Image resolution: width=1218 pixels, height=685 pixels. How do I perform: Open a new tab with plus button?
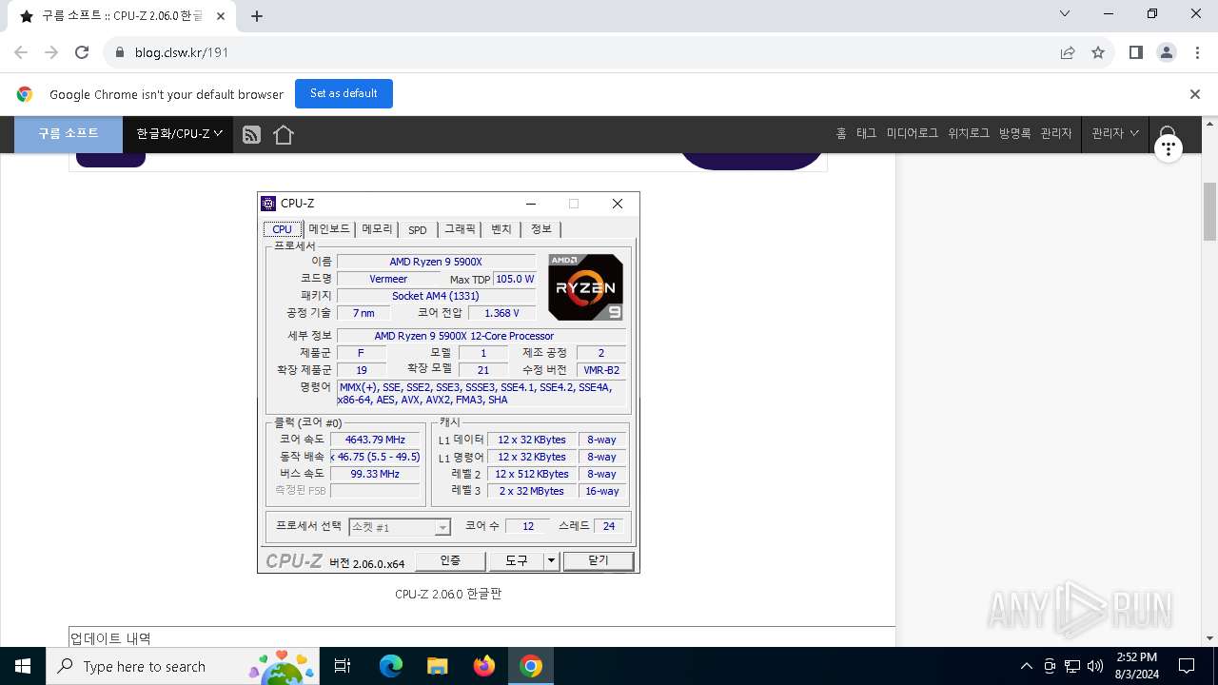click(x=256, y=16)
